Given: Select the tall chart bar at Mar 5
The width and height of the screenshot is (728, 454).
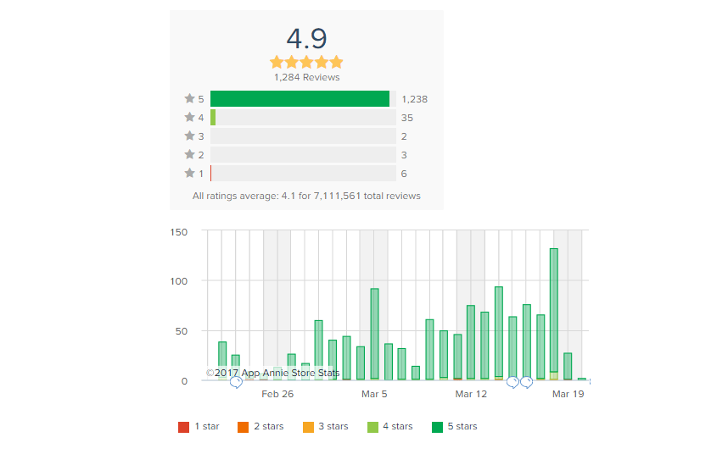Looking at the screenshot, I should click(375, 335).
